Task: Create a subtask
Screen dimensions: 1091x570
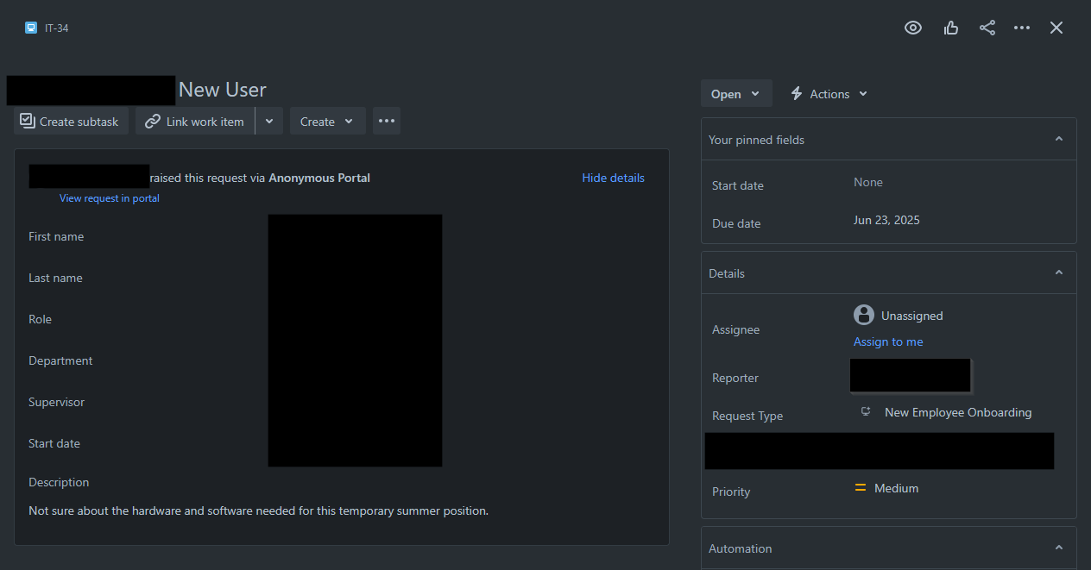Action: pyautogui.click(x=71, y=122)
